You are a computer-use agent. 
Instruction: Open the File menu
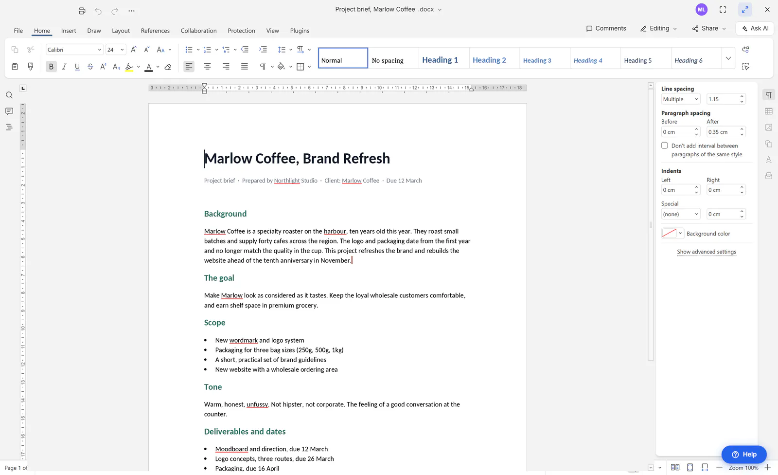tap(18, 31)
